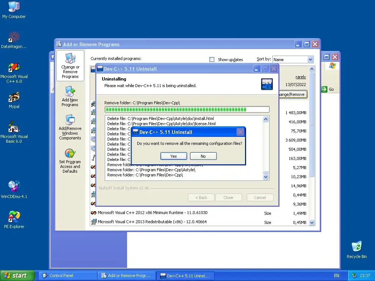
Task: Open Add/Remove Windows Components
Action: pyautogui.click(x=70, y=127)
